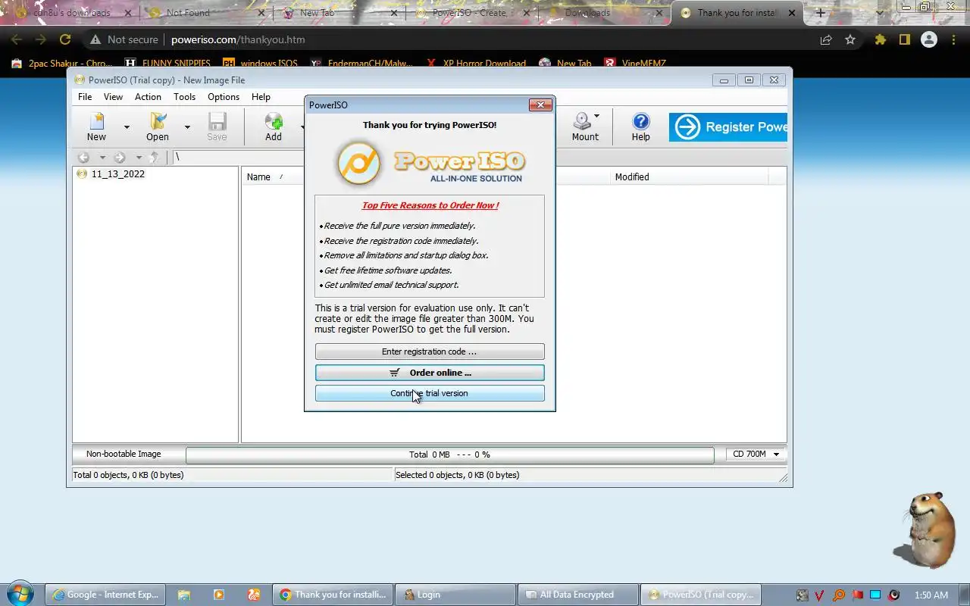The image size is (970, 606).
Task: Open the View menu
Action: coord(113,97)
